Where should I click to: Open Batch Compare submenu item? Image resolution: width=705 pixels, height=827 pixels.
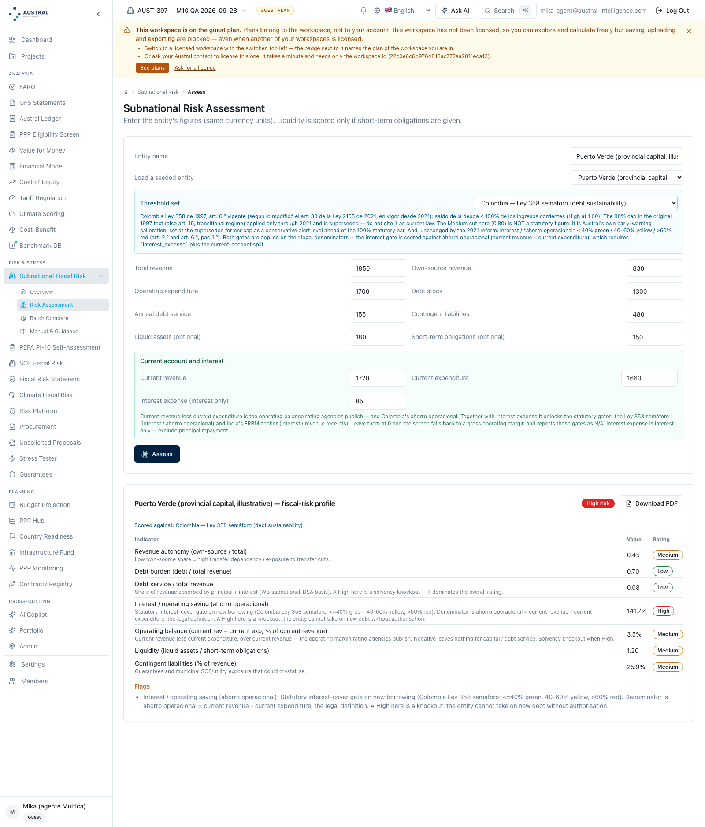[x=63, y=318]
